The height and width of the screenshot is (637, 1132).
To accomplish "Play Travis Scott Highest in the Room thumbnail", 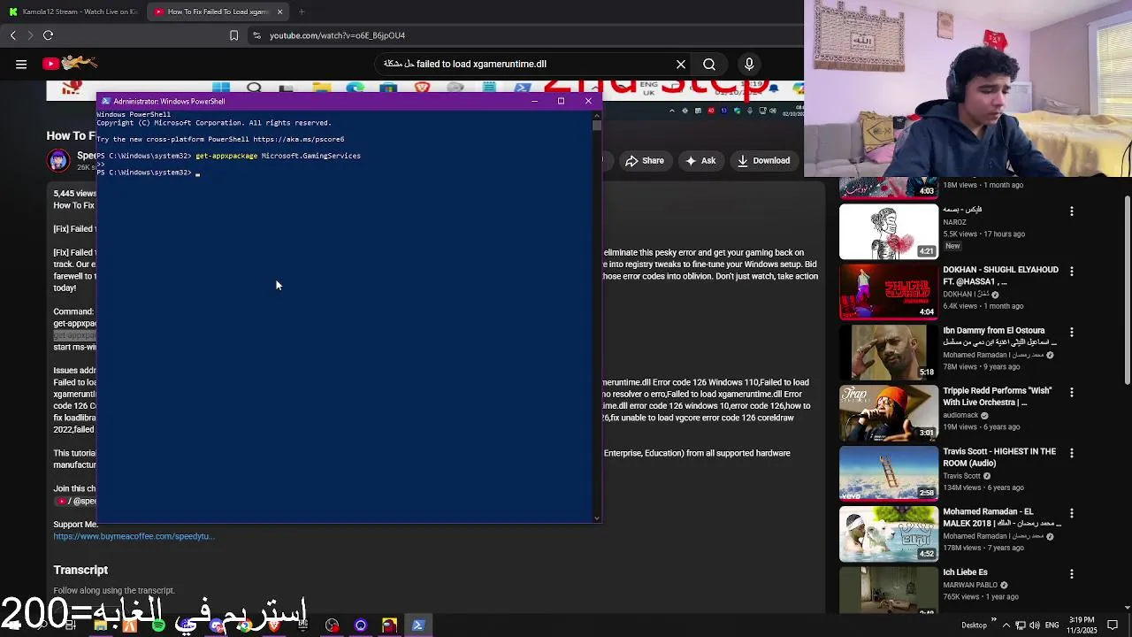I will (x=889, y=474).
